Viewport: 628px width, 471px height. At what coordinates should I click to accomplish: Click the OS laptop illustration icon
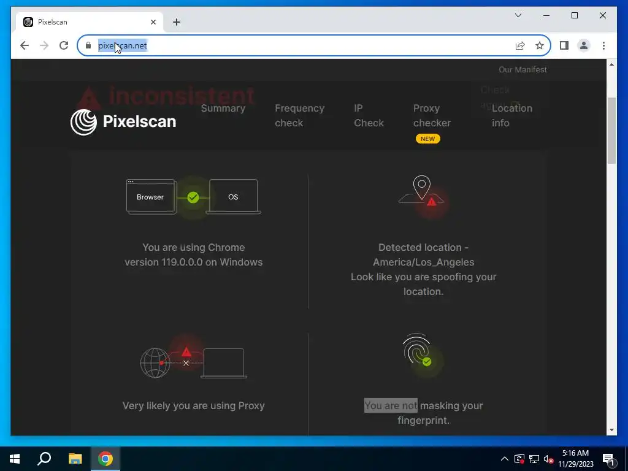point(234,197)
